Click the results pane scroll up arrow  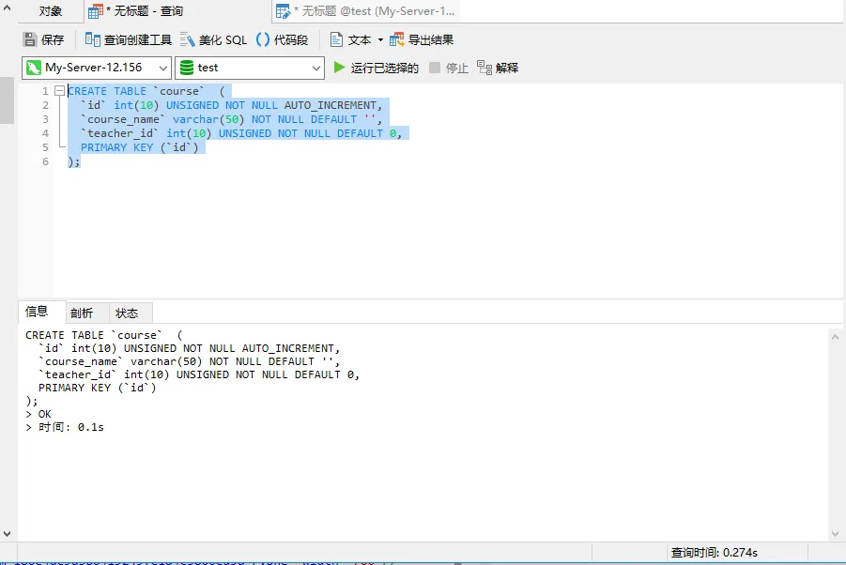pyautogui.click(x=836, y=335)
